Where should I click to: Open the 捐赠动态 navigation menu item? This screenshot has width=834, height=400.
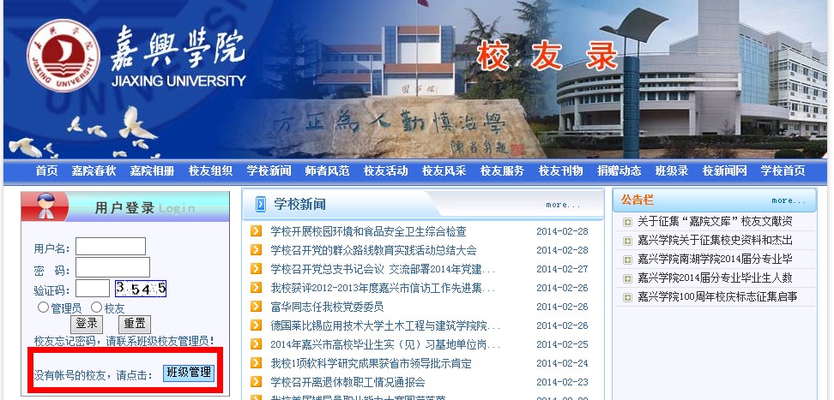point(619,171)
